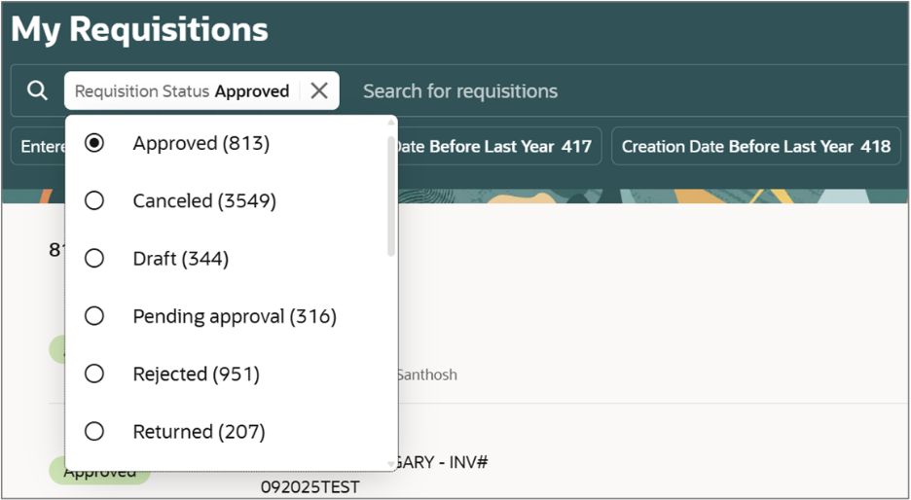Click the down arrow of status list scrollbar
This screenshot has height=500, width=911.
pyautogui.click(x=391, y=464)
